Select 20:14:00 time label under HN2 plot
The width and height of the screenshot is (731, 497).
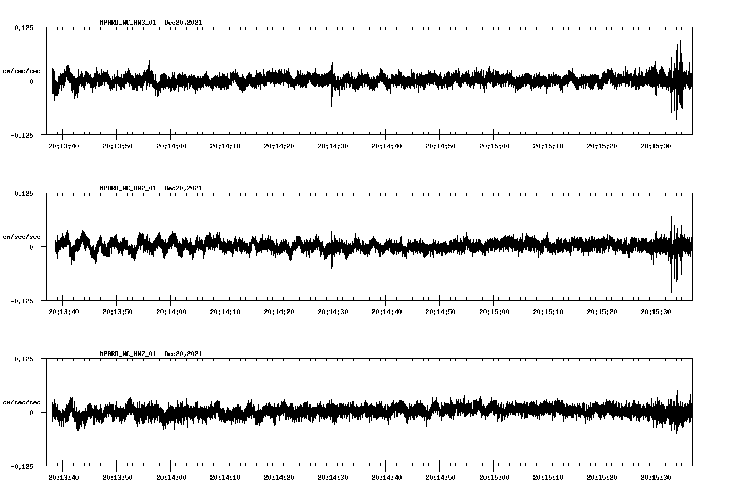tap(171, 311)
